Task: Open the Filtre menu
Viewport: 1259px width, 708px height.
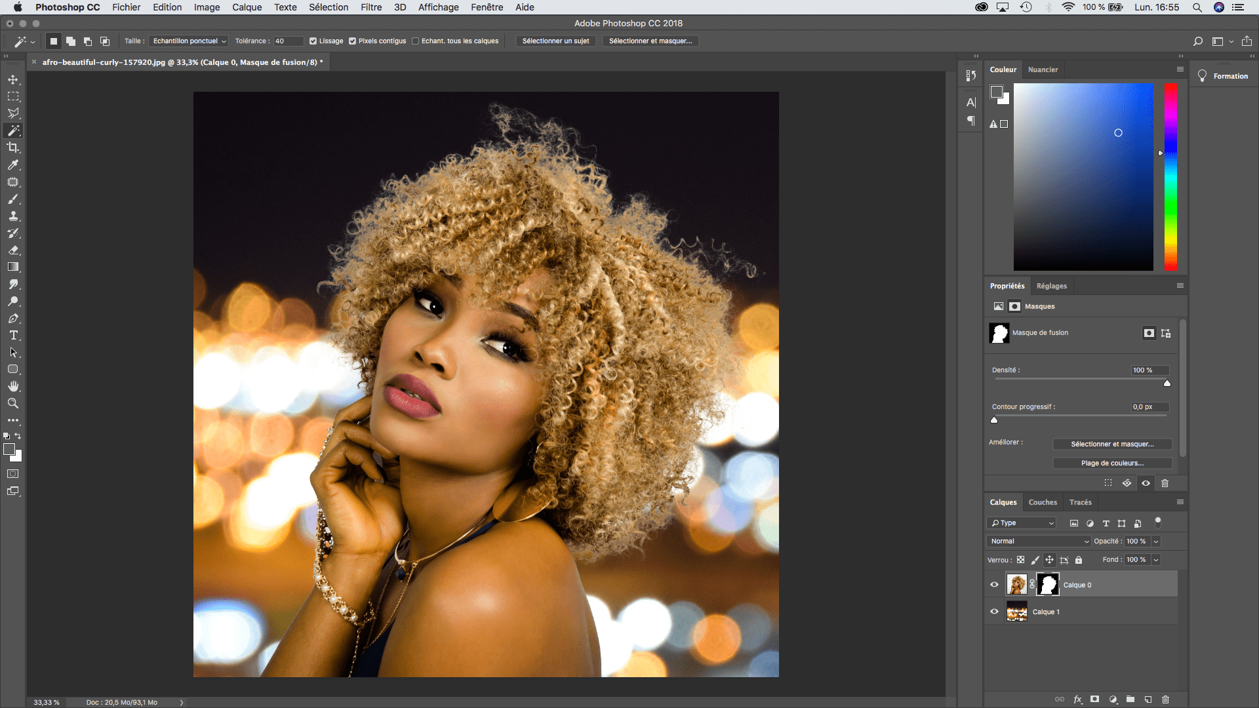Action: (x=370, y=7)
